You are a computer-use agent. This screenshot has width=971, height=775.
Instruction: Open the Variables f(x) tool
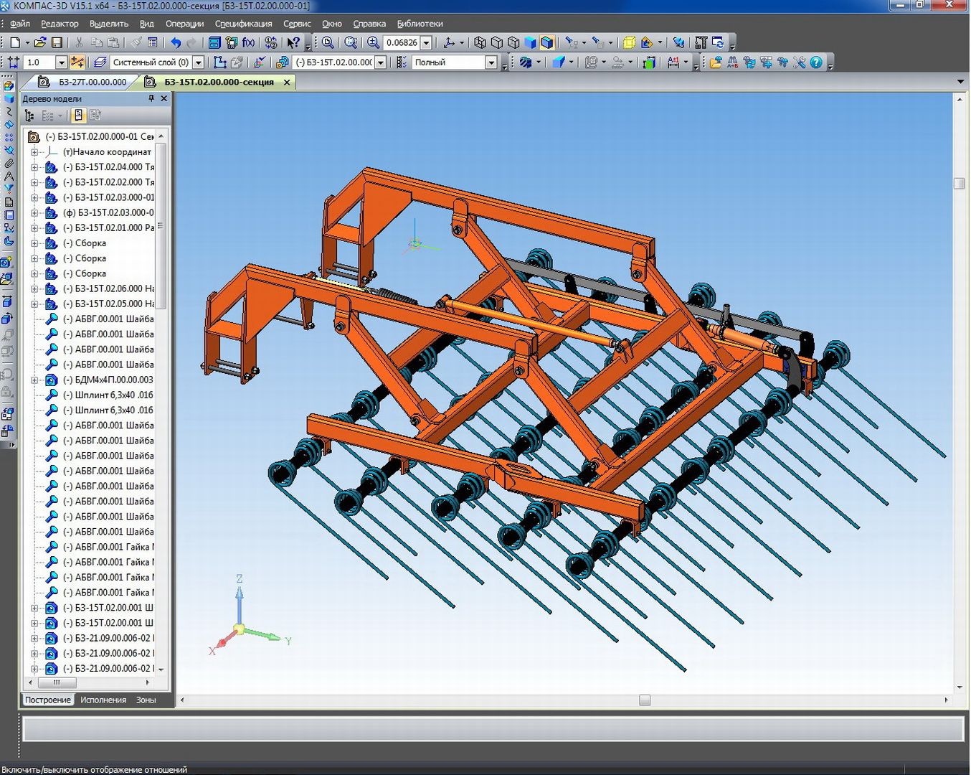click(x=248, y=43)
